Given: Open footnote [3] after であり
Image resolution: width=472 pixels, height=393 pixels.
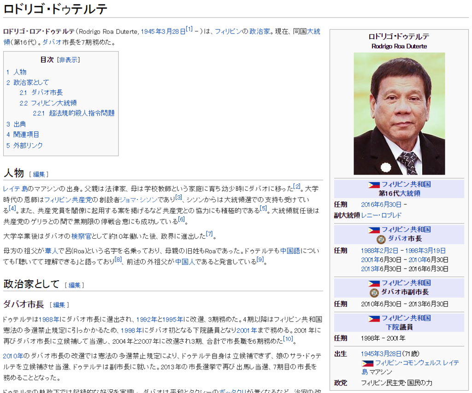Looking at the screenshot, I should point(179,197).
